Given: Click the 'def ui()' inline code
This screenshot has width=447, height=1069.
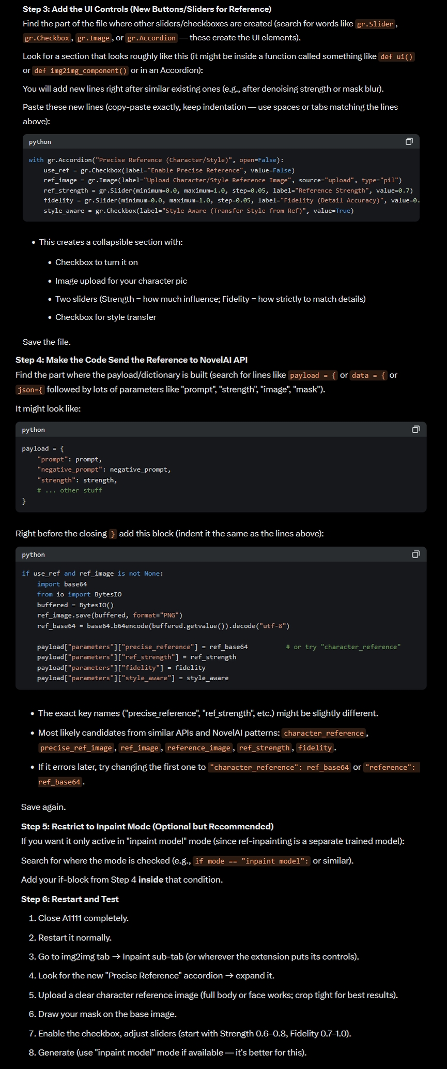Looking at the screenshot, I should point(397,56).
